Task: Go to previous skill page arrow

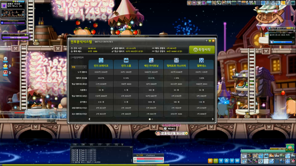Action: 90,119
